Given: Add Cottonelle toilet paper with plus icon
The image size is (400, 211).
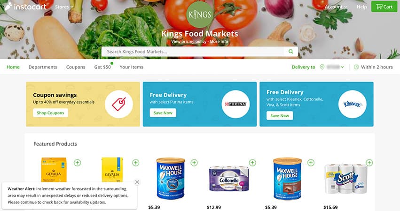Looking at the screenshot, I should [252, 163].
